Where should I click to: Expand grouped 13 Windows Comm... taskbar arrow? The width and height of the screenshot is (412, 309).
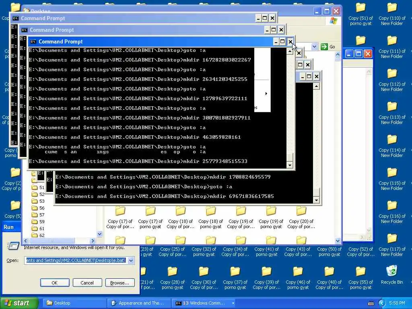pyautogui.click(x=233, y=303)
